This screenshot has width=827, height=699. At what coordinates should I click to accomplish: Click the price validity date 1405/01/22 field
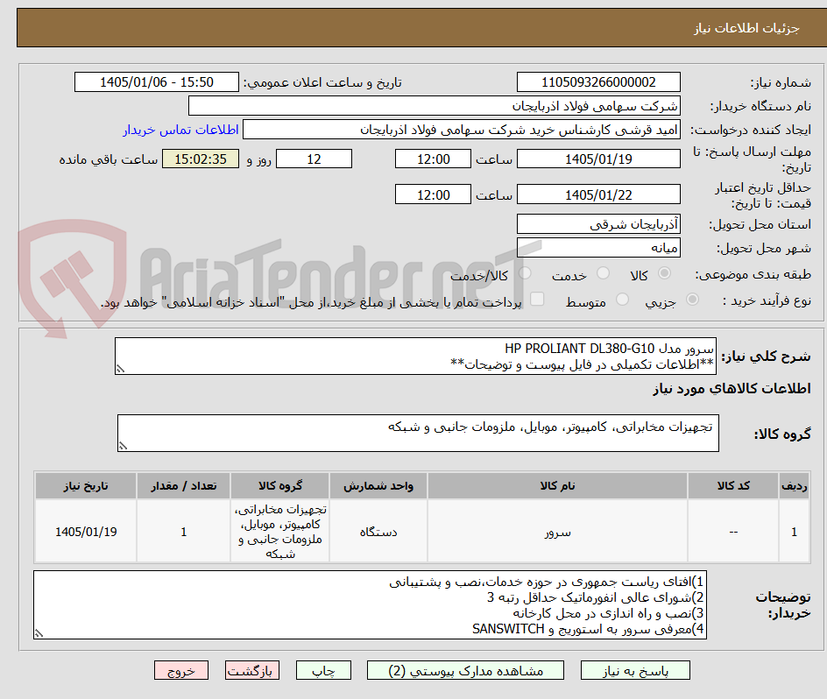(598, 194)
